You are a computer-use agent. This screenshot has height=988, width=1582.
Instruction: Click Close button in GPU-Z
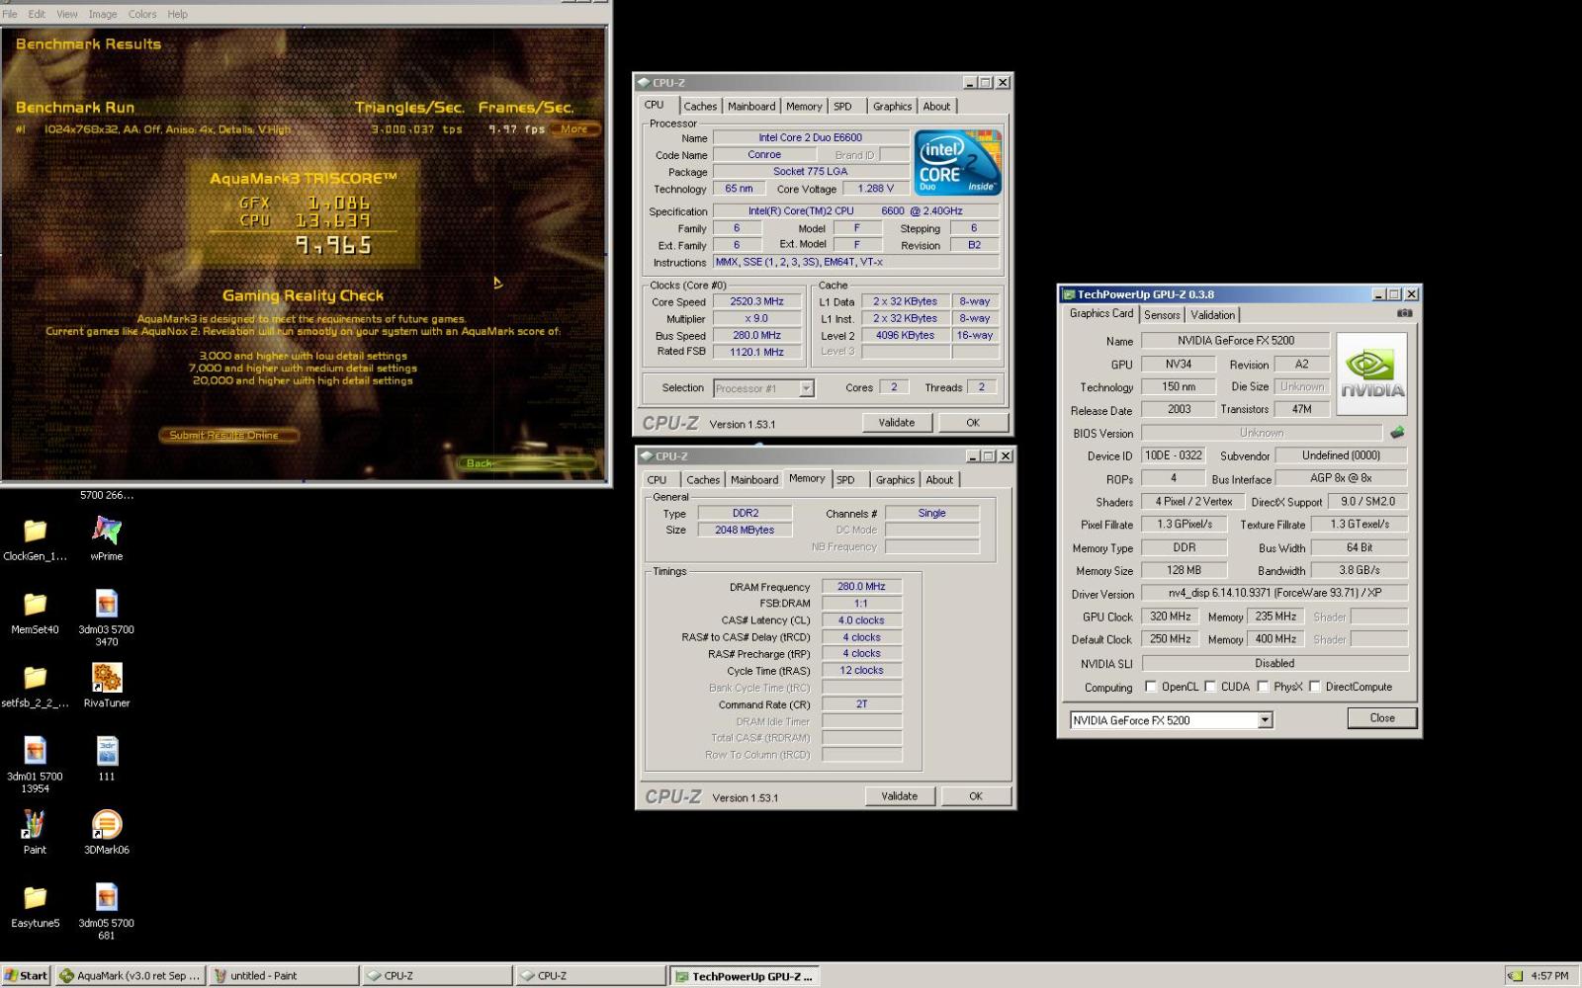coord(1382,718)
